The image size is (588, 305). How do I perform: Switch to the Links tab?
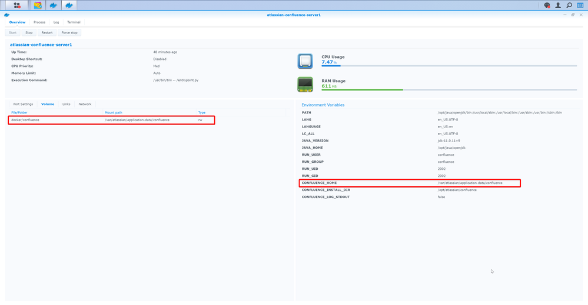click(67, 104)
